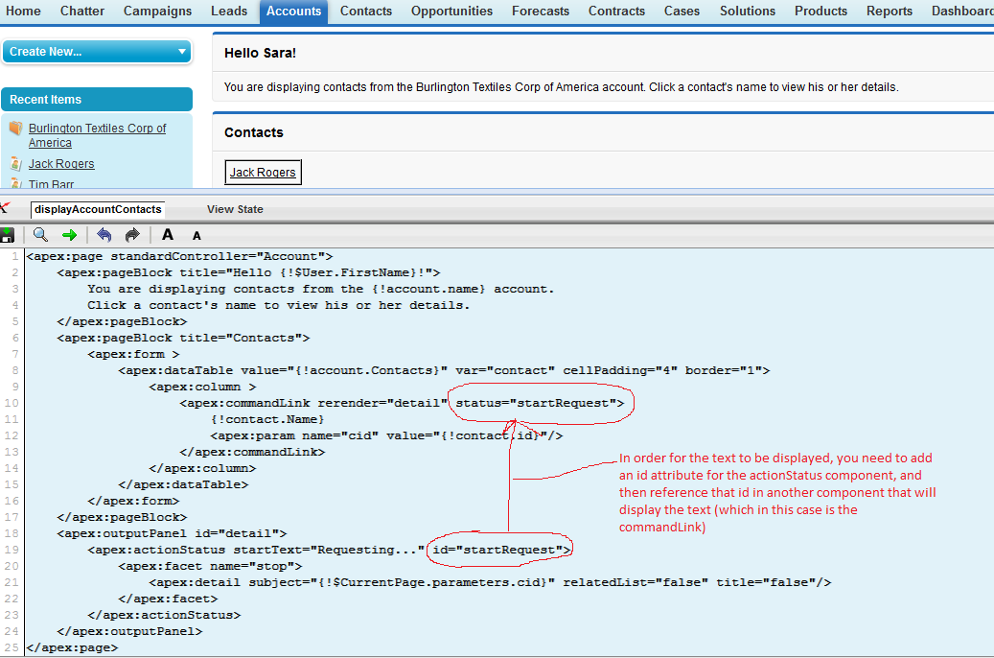Click the blue Undo arrow icon
This screenshot has height=658, width=994.
(x=104, y=235)
